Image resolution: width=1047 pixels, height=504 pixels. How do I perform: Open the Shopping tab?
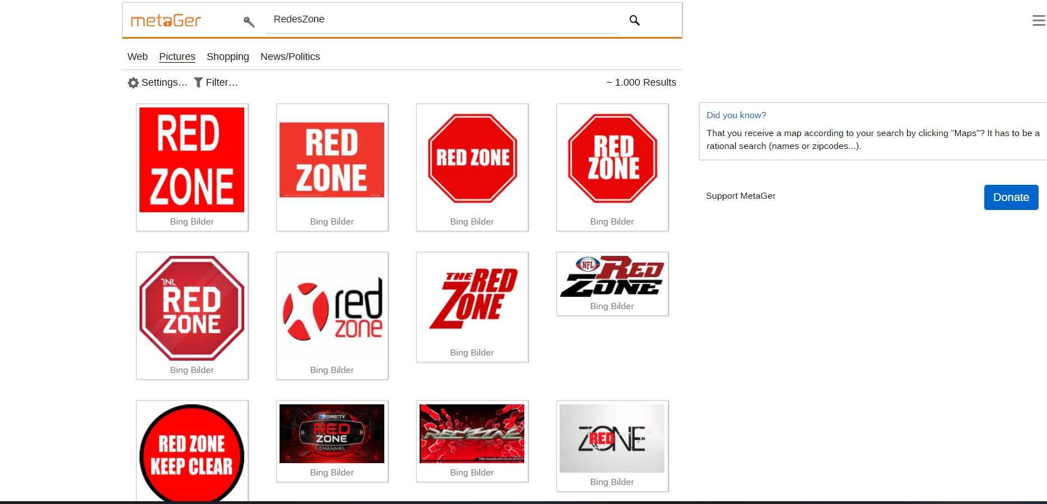[x=228, y=57]
